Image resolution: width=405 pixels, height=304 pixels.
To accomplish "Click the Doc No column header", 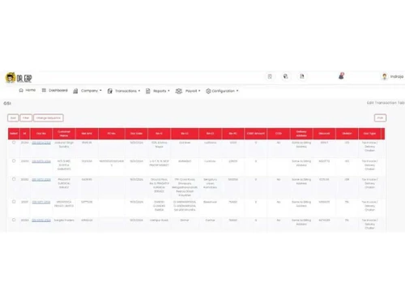I will point(41,134).
